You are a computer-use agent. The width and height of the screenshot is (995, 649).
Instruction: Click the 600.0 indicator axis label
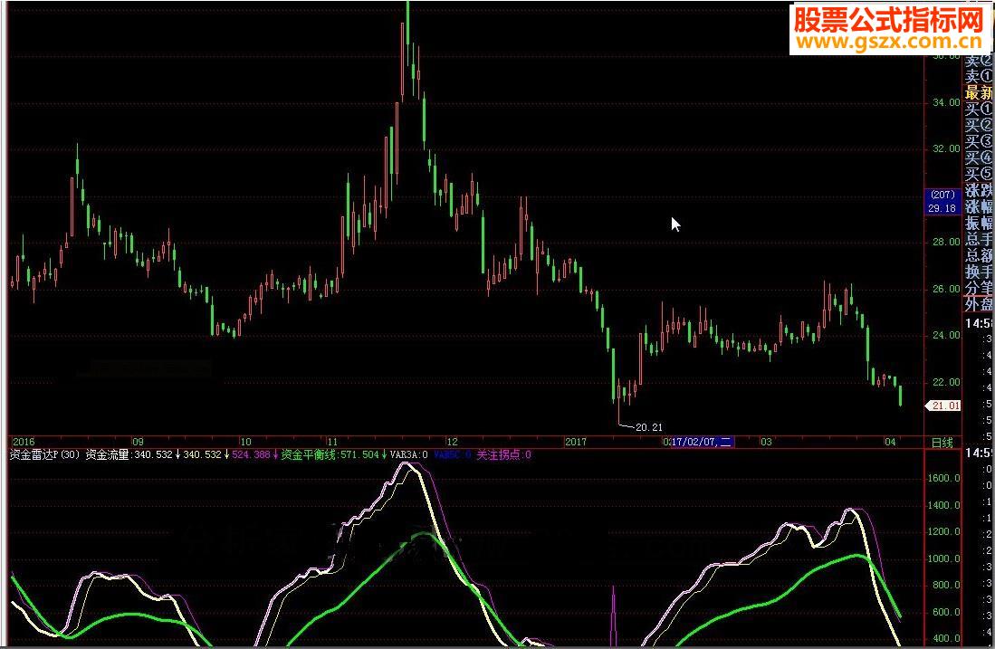946,612
